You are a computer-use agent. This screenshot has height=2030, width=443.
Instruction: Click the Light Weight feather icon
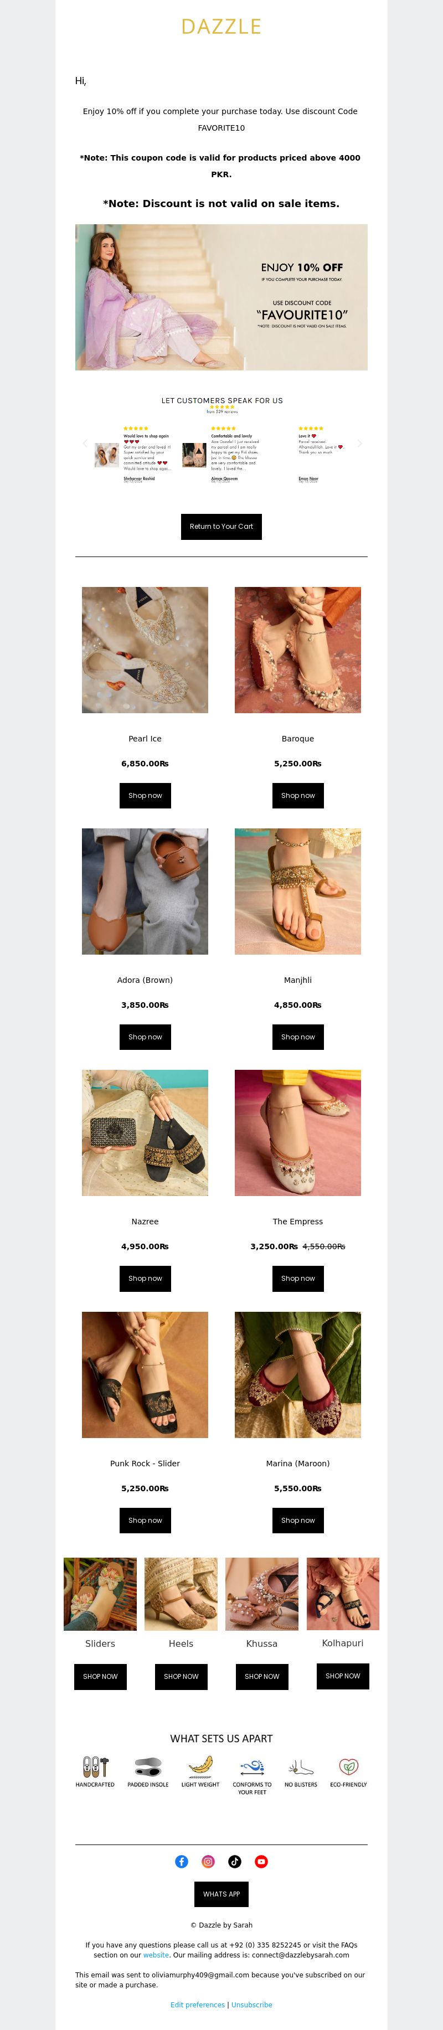click(200, 1767)
